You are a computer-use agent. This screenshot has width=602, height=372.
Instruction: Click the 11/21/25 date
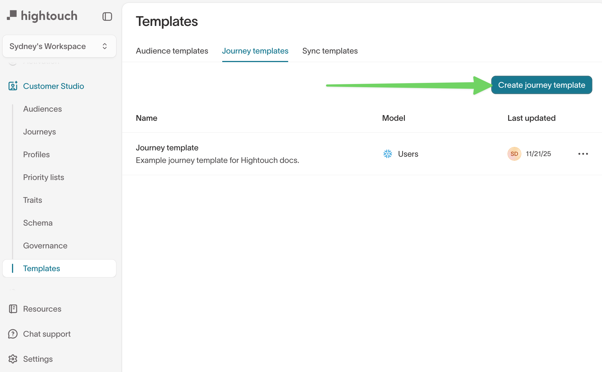coord(539,154)
